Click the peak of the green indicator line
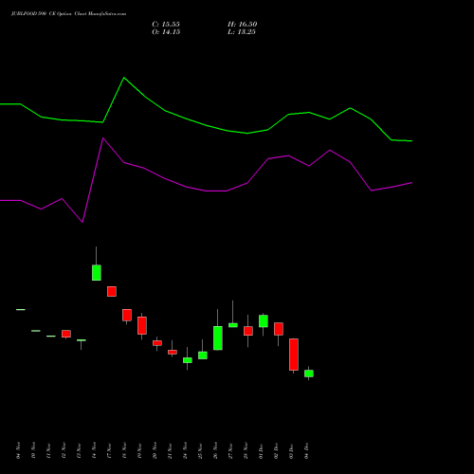 pyautogui.click(x=124, y=78)
